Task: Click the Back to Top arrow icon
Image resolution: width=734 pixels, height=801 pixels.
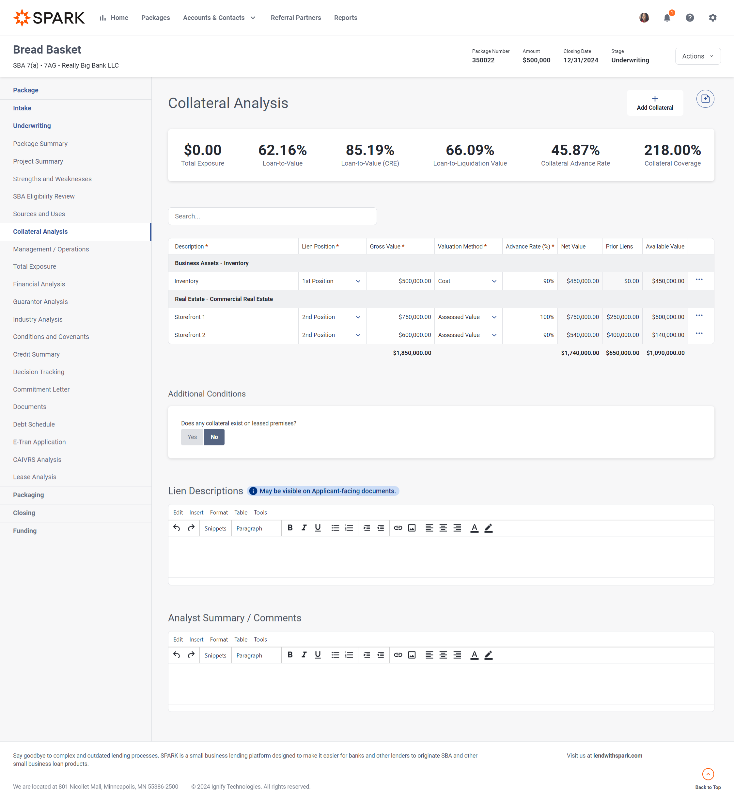Action: pyautogui.click(x=708, y=774)
